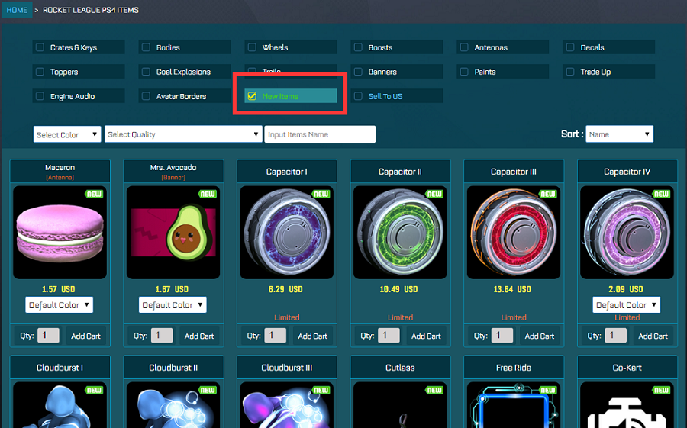
Task: Enable the Trade Up filter
Action: coord(570,72)
